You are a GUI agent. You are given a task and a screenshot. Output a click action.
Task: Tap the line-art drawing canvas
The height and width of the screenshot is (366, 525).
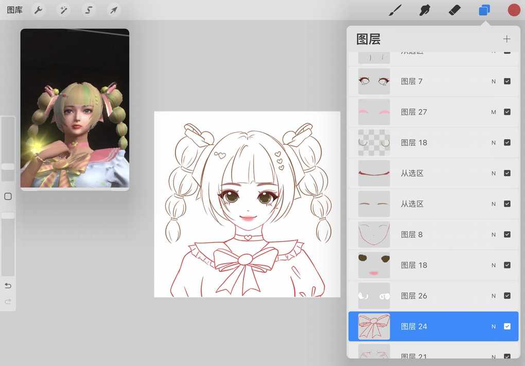(x=247, y=204)
